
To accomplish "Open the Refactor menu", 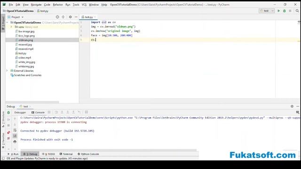I will tap(58, 5).
